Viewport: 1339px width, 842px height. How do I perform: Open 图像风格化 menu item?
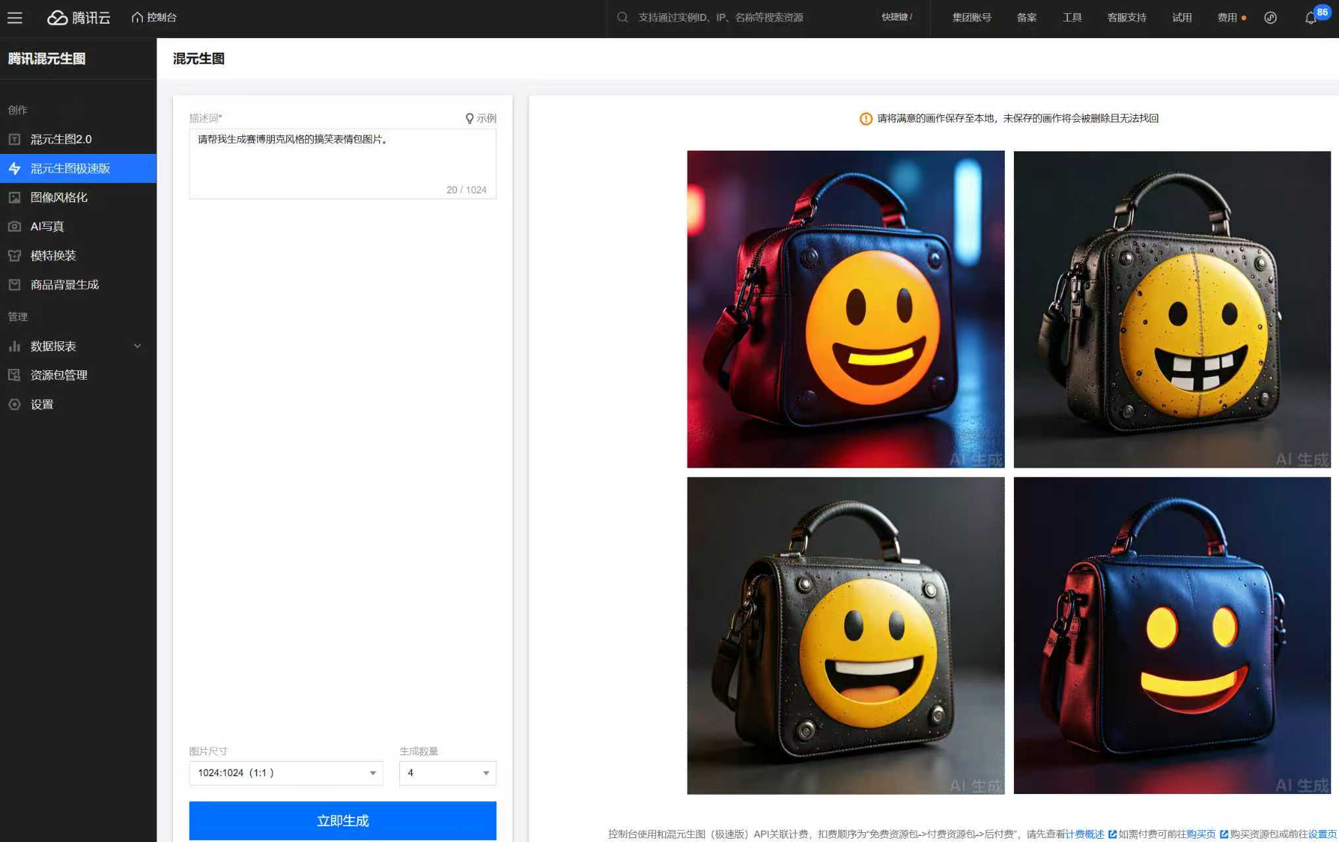point(59,197)
